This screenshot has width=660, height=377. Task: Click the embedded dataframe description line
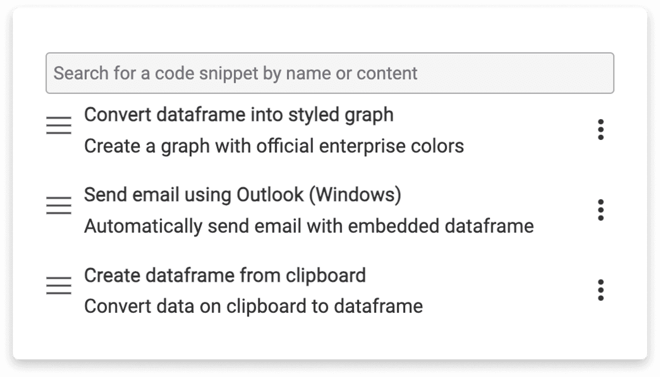click(x=308, y=226)
